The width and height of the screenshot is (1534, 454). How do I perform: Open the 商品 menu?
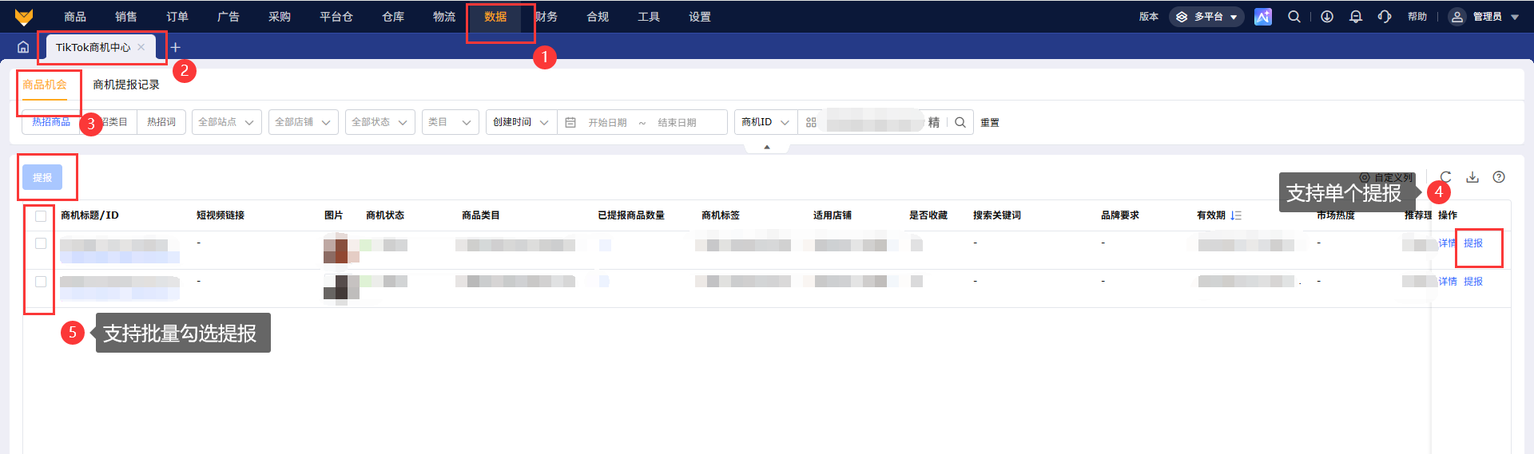tap(75, 17)
